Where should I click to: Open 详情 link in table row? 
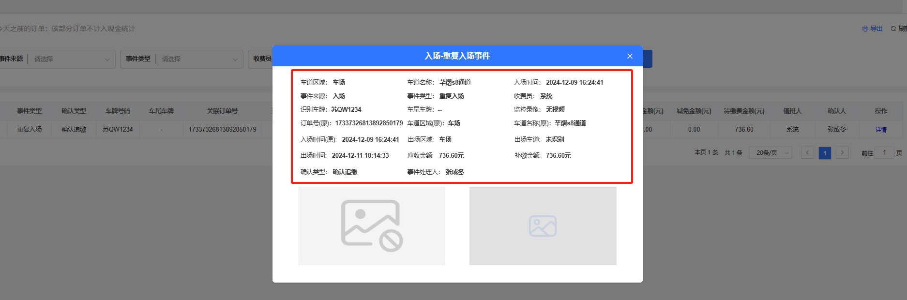coord(881,130)
